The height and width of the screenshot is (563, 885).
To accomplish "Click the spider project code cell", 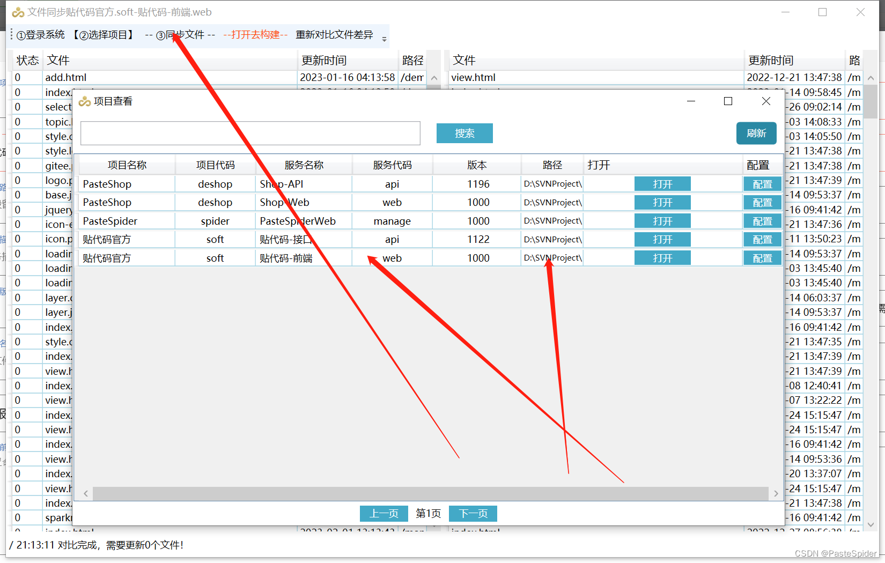I will pyautogui.click(x=215, y=221).
